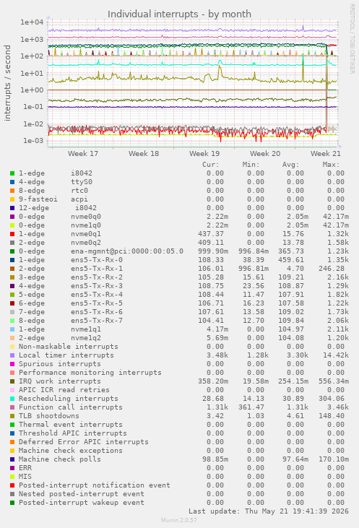The width and height of the screenshot is (359, 528).
Task: Click the Week 19 axis label
Action: click(x=204, y=154)
